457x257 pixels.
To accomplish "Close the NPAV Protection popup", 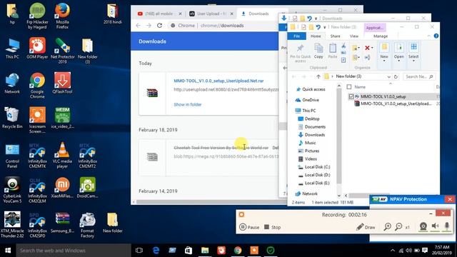I will click(x=450, y=199).
